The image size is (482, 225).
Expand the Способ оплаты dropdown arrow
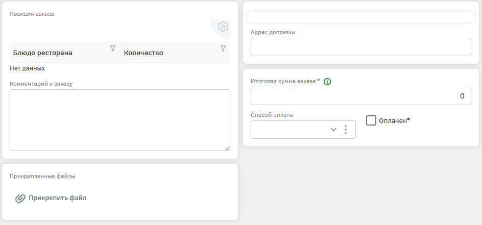(x=333, y=130)
